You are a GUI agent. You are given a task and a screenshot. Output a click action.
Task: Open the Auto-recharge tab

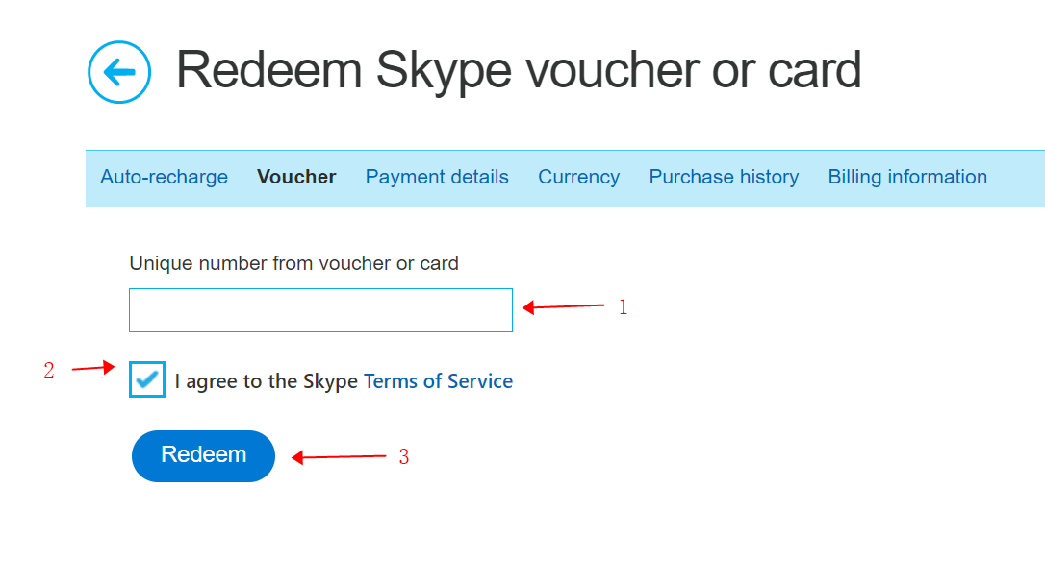coord(164,177)
